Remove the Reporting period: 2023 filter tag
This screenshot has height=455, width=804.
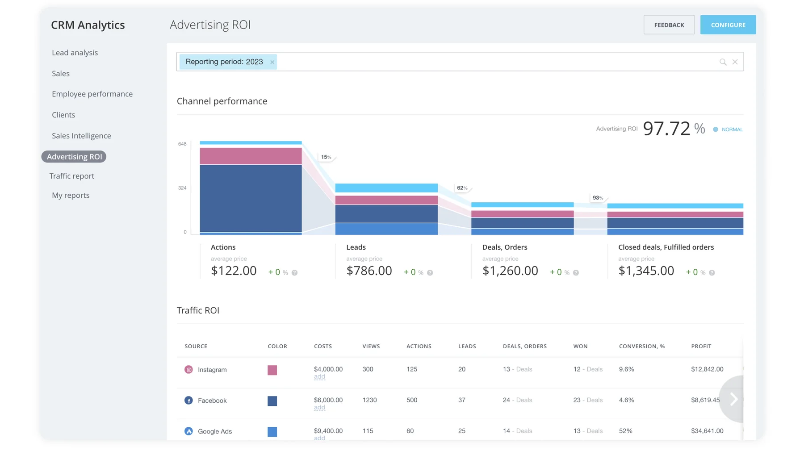pyautogui.click(x=272, y=62)
